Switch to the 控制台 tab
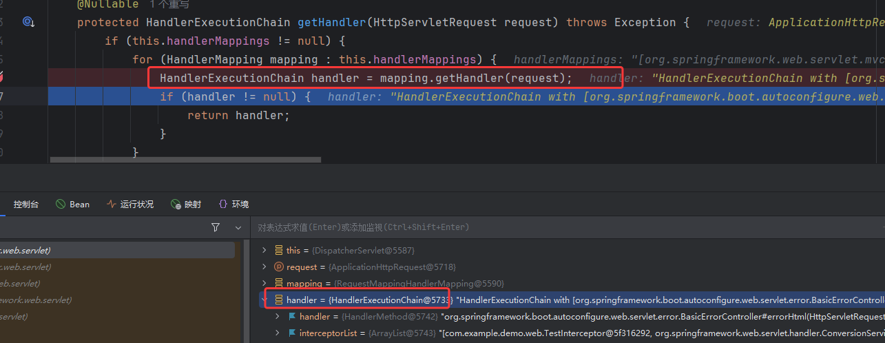885x343 pixels. (26, 205)
